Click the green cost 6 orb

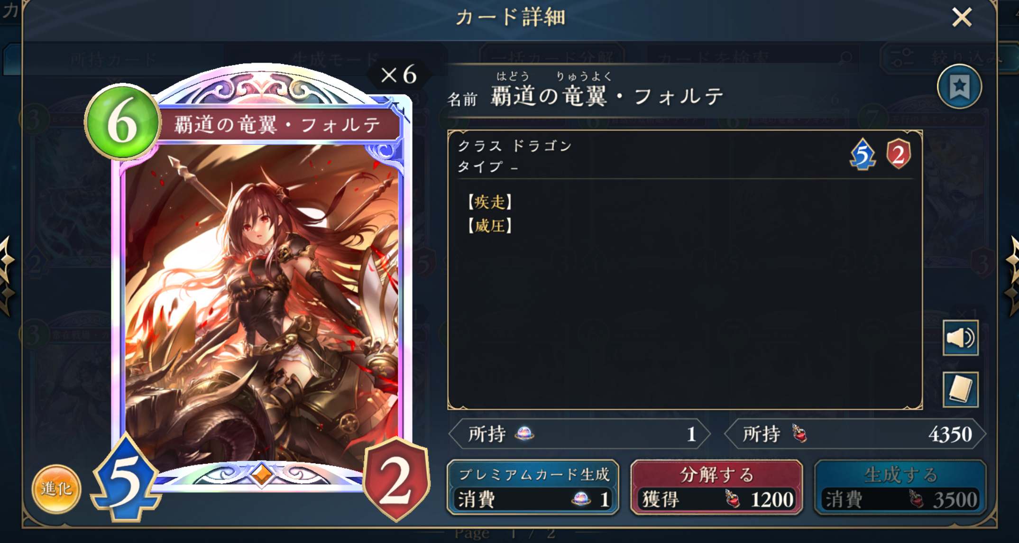[x=122, y=122]
